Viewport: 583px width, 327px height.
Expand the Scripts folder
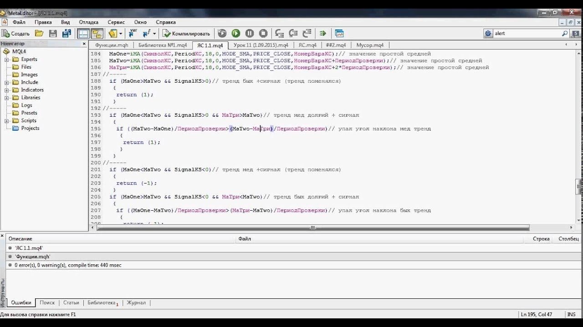click(7, 121)
